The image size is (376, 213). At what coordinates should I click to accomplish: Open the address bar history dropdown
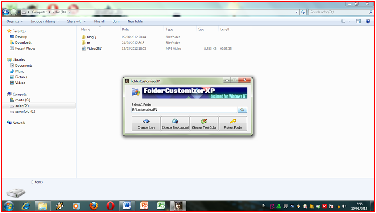point(297,12)
